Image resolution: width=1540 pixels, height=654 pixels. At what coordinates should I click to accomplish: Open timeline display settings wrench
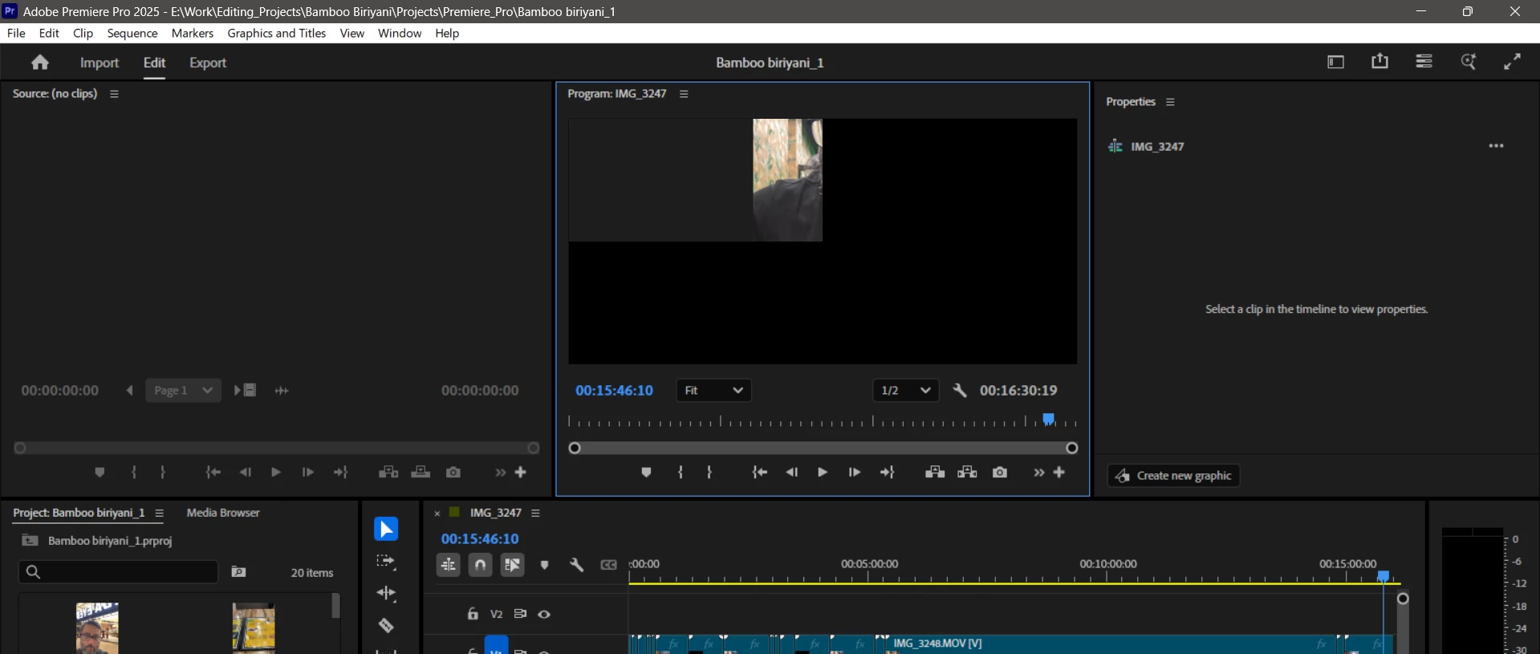tap(576, 565)
